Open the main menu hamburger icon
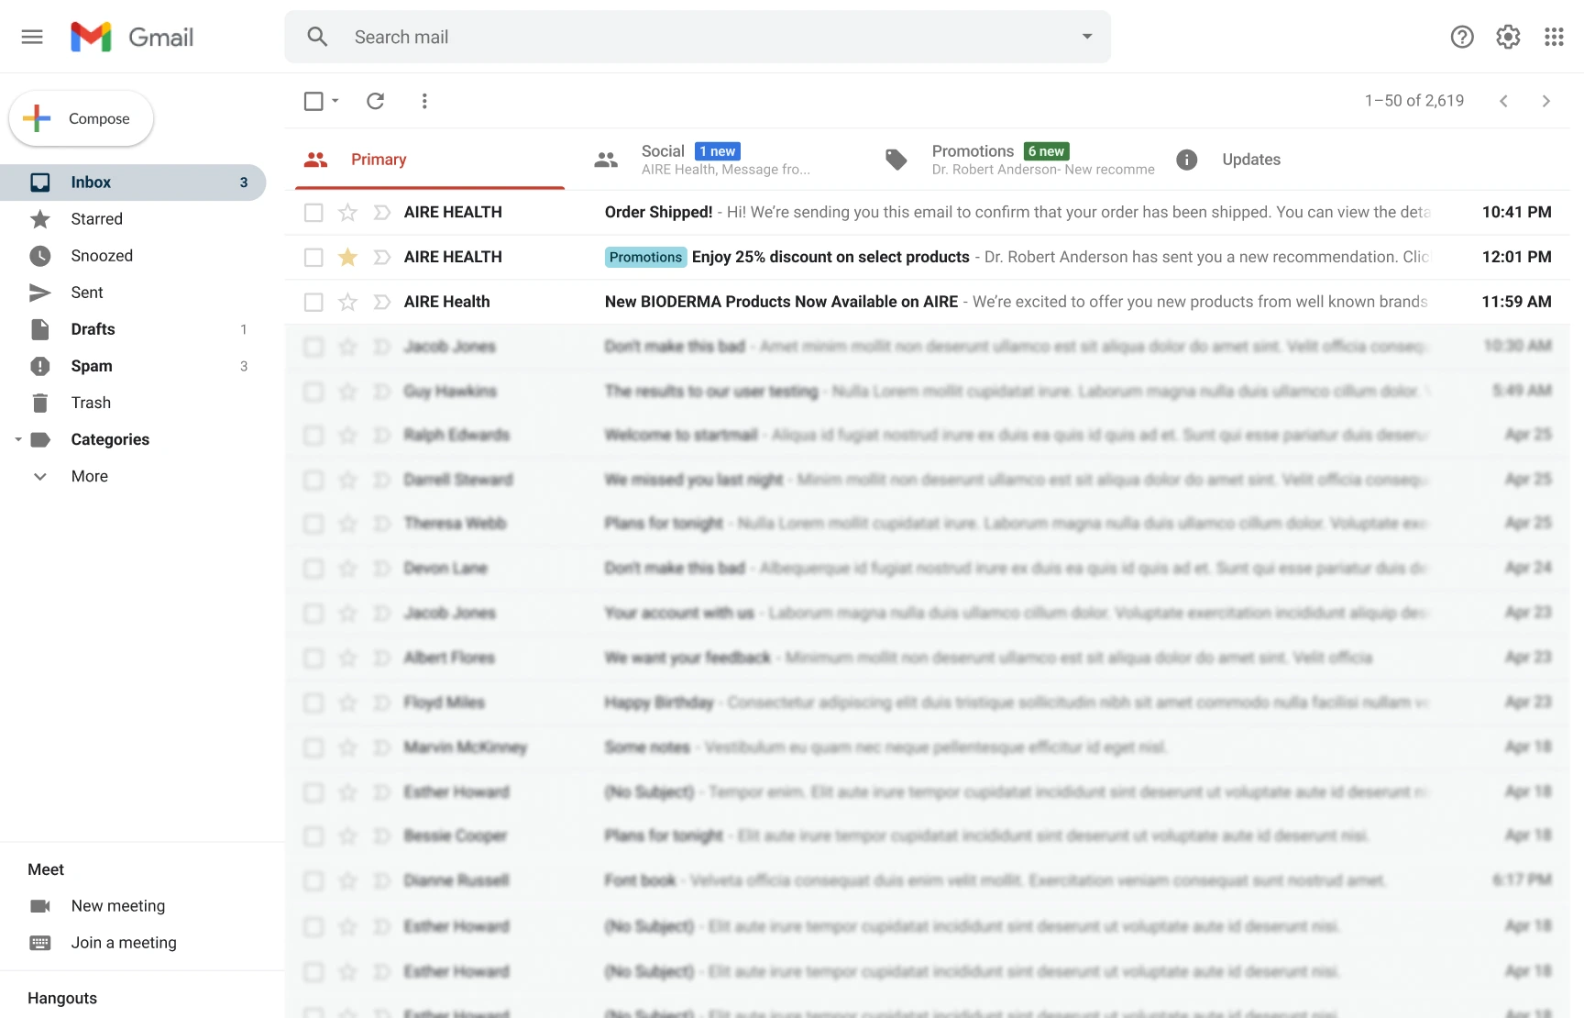 pyautogui.click(x=32, y=37)
